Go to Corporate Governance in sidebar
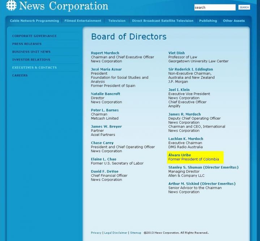This screenshot has height=241, width=260. (34, 36)
